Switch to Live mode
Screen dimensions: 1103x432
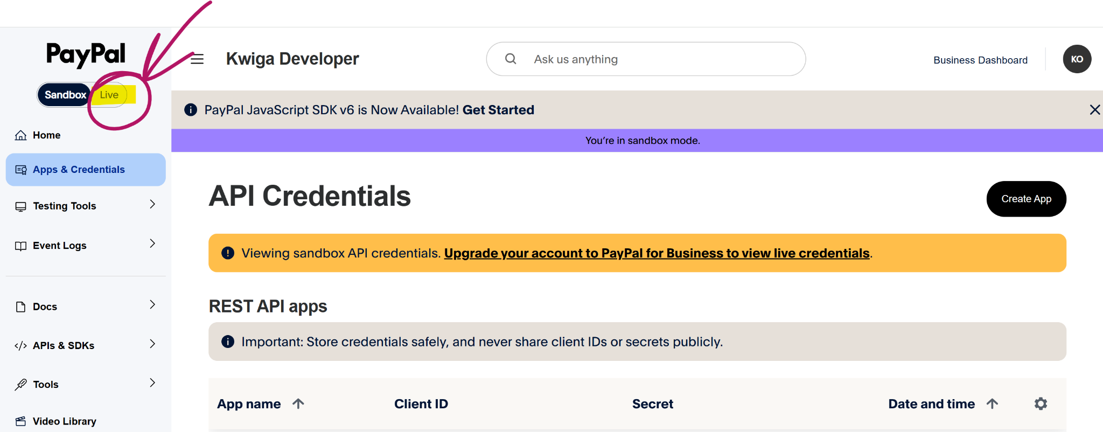pyautogui.click(x=109, y=95)
